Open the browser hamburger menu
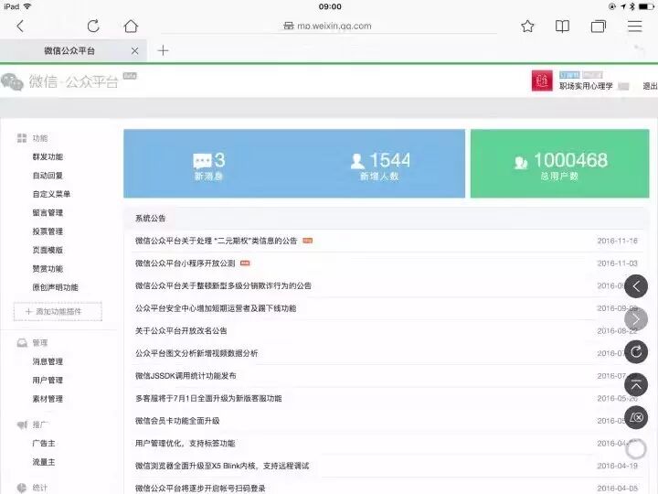Image resolution: width=658 pixels, height=494 pixels. pos(634,27)
